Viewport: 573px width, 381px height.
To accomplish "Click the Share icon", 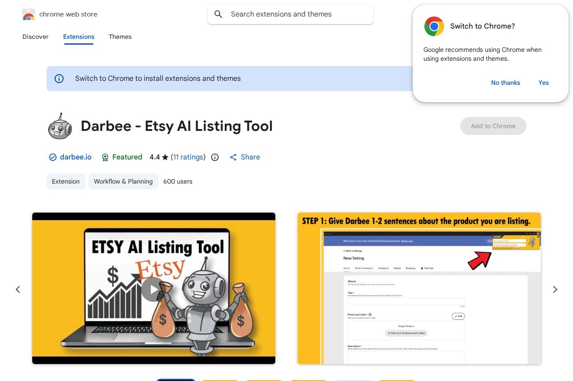I will pos(233,157).
